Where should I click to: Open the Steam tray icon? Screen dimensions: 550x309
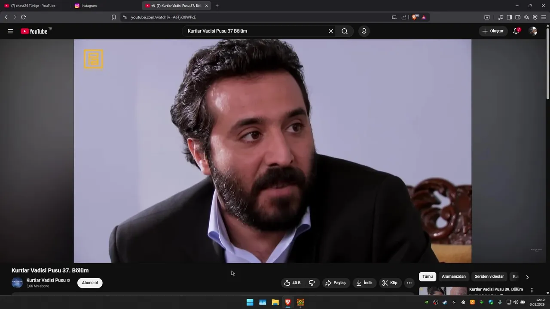click(445, 302)
